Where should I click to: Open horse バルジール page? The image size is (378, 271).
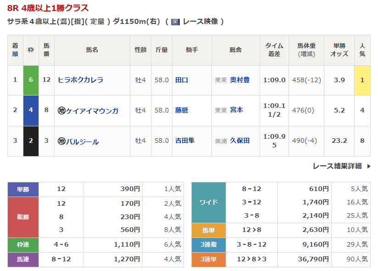82,141
